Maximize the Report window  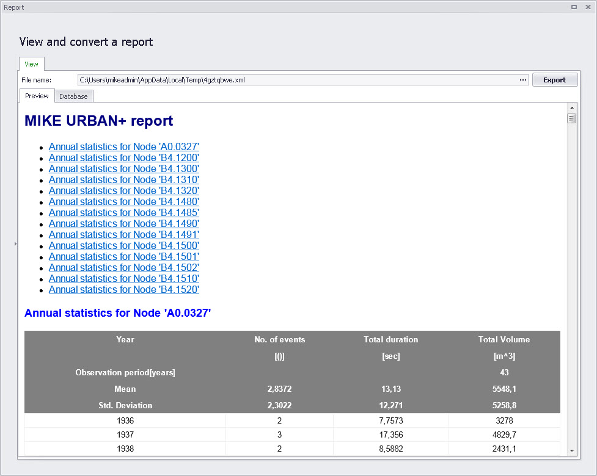click(x=574, y=7)
